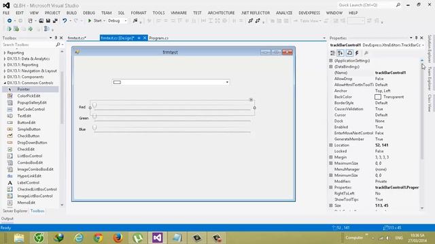Select the Pointer tool in Toolbox
Screen dimensions: 435x244
tap(30, 89)
